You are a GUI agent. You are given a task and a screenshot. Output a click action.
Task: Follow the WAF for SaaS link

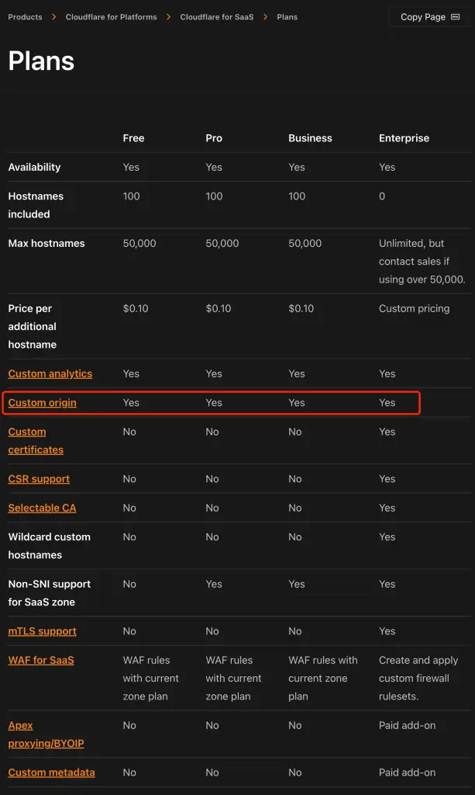[x=41, y=660]
